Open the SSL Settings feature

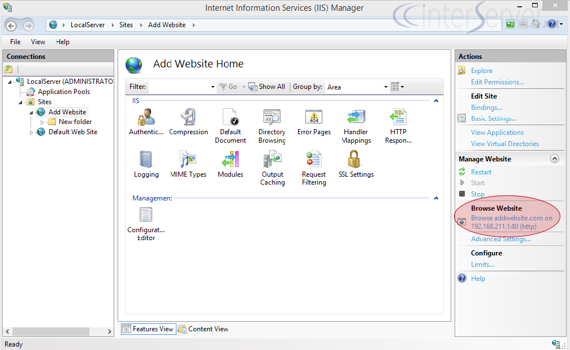[356, 164]
